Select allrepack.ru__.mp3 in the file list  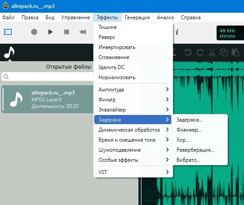pos(47,99)
